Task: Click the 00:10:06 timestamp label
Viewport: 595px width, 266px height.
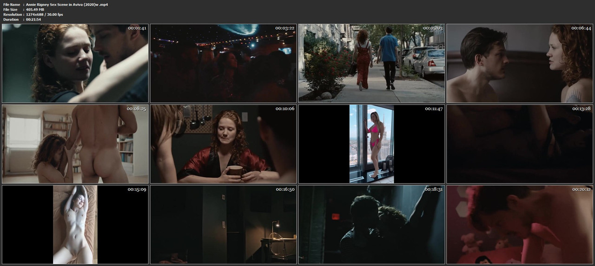Action: click(284, 108)
